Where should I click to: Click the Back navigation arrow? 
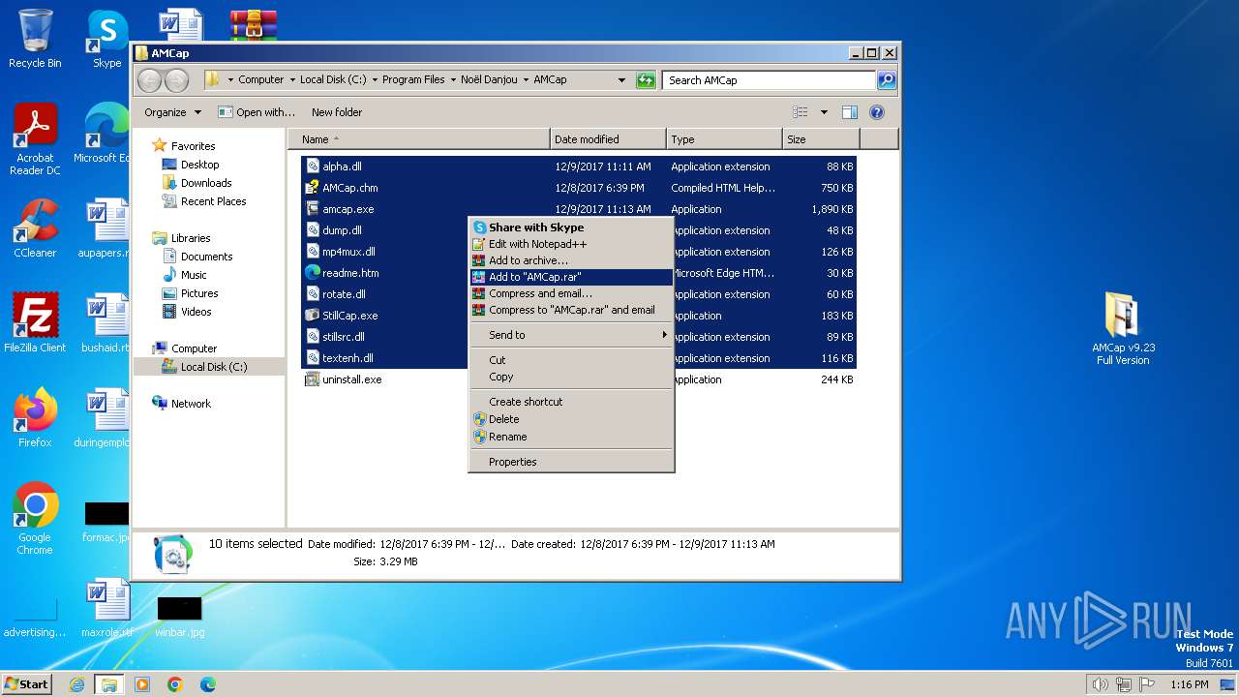click(150, 79)
